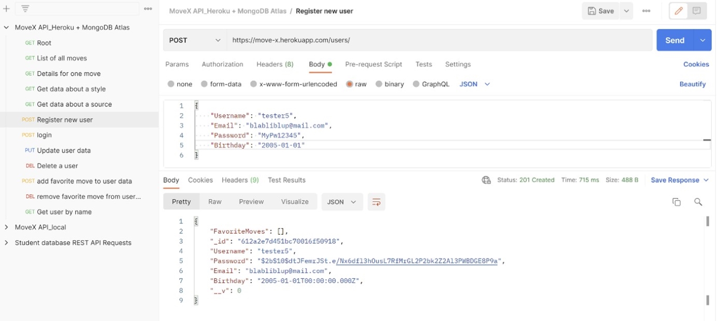Expand Student database REST API Requests collection
This screenshot has height=321, width=718.
(x=6, y=243)
